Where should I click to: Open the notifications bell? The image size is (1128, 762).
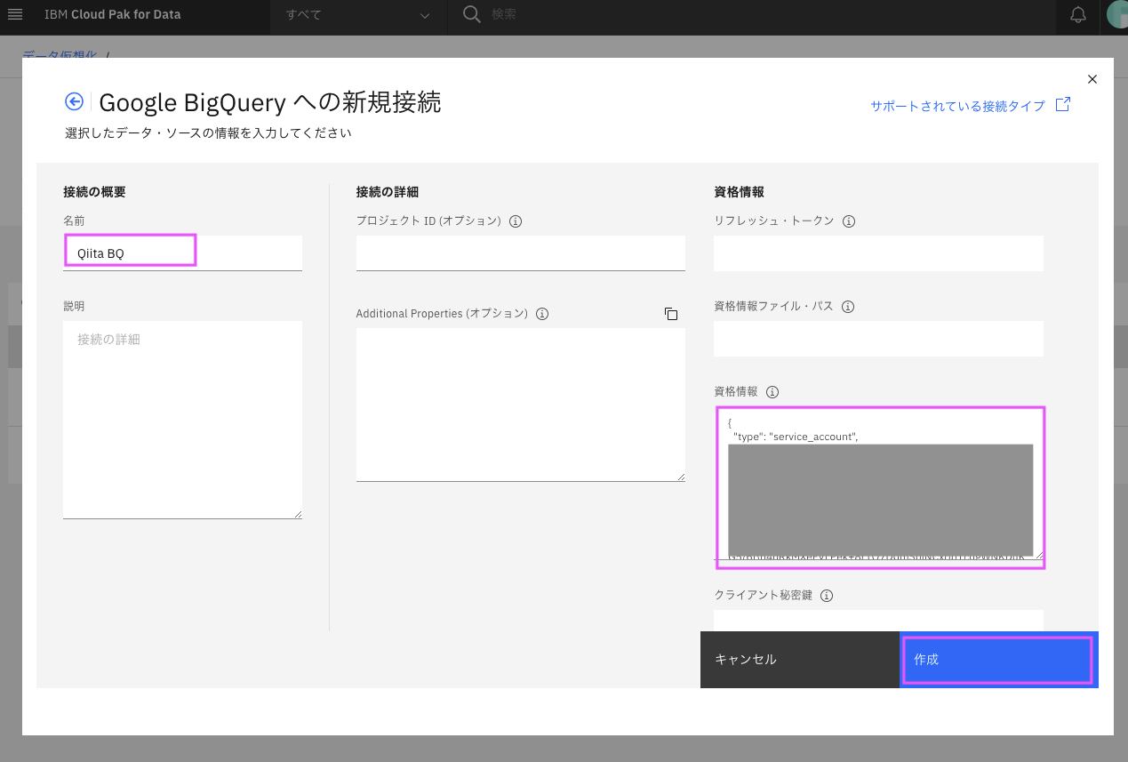coord(1078,15)
